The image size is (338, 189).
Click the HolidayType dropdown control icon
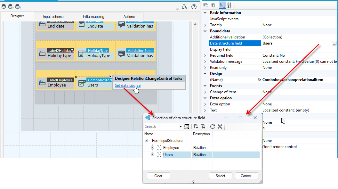click(x=82, y=54)
